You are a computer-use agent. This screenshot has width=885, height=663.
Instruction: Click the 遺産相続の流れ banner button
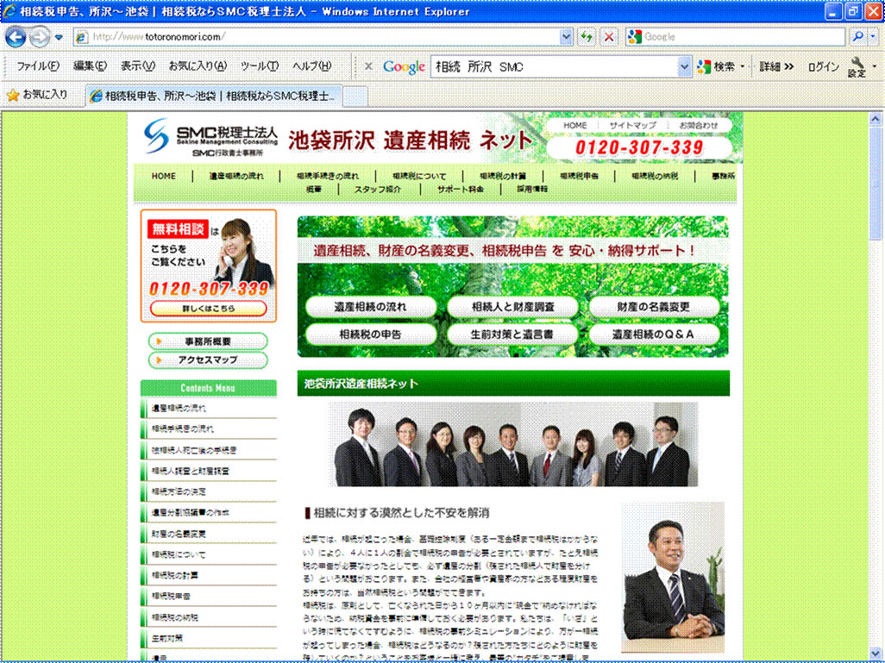(x=372, y=307)
